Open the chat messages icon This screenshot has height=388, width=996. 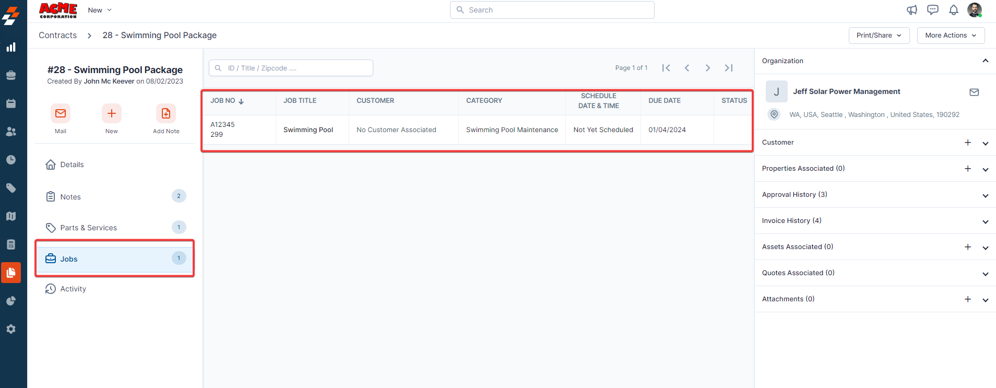click(932, 10)
